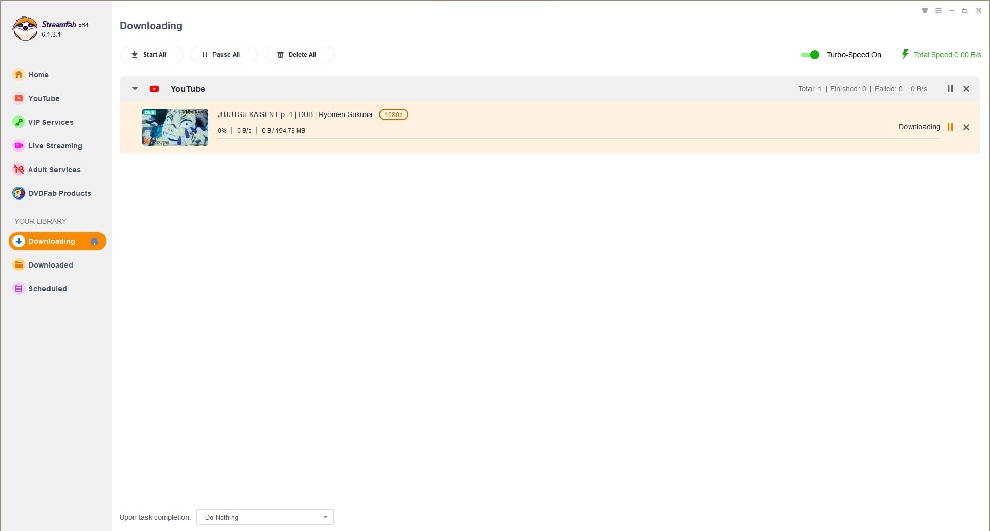The image size is (990, 531).
Task: Go to Live Streaming section
Action: 47,146
